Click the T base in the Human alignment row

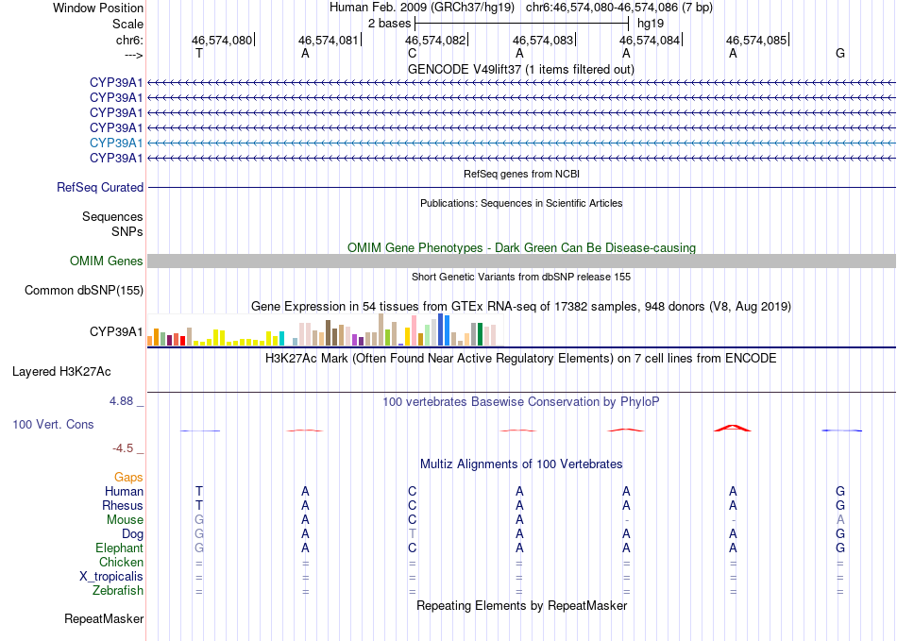(x=199, y=491)
